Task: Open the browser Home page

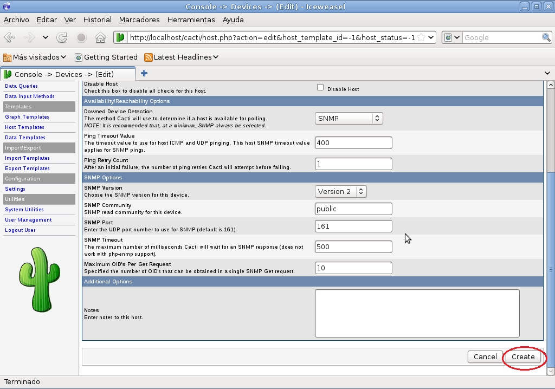Action: point(100,37)
